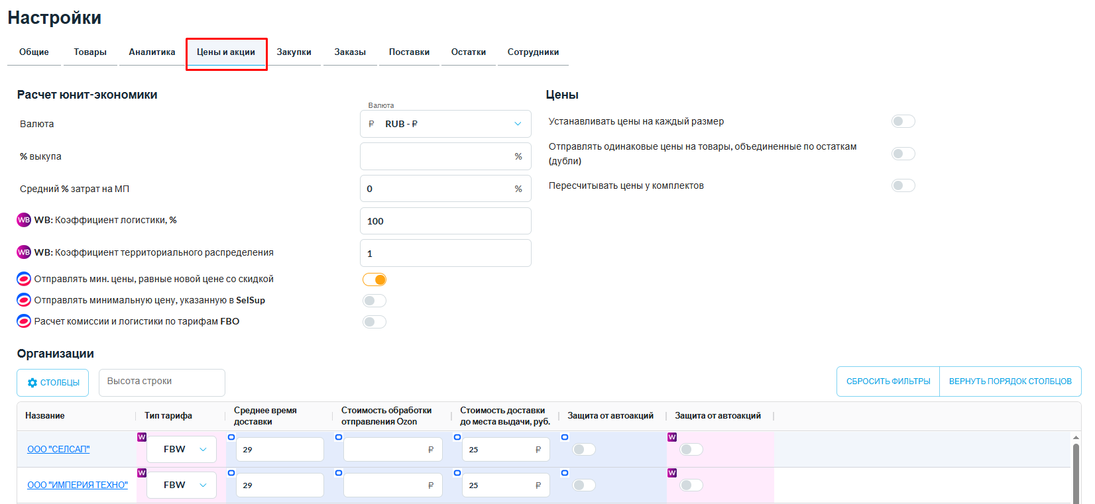The height and width of the screenshot is (504, 1095).
Task: Disable sending min prices equal to discounted price
Action: click(x=375, y=279)
